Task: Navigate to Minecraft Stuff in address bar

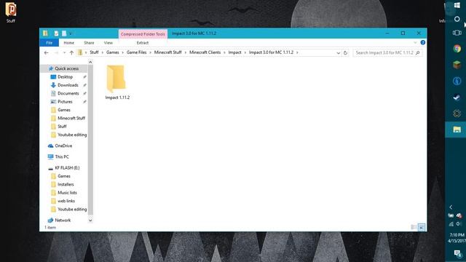Action: [x=167, y=52]
